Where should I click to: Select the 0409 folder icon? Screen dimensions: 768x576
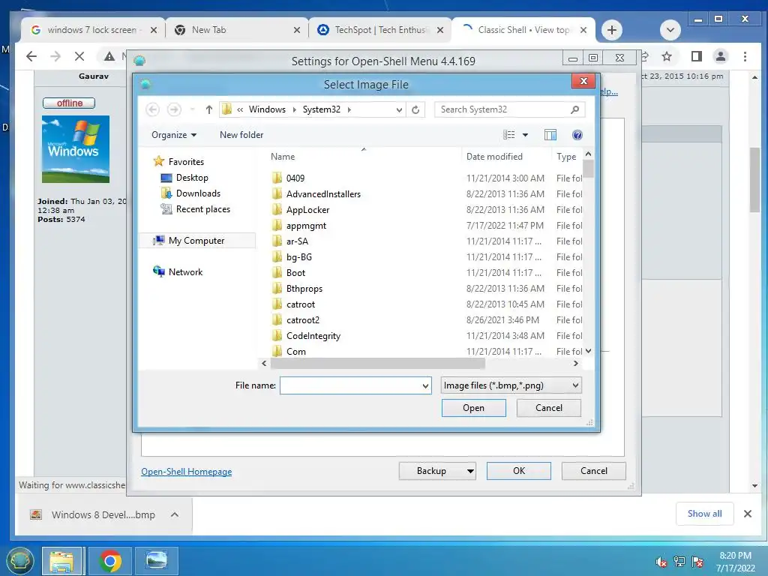pyautogui.click(x=277, y=178)
